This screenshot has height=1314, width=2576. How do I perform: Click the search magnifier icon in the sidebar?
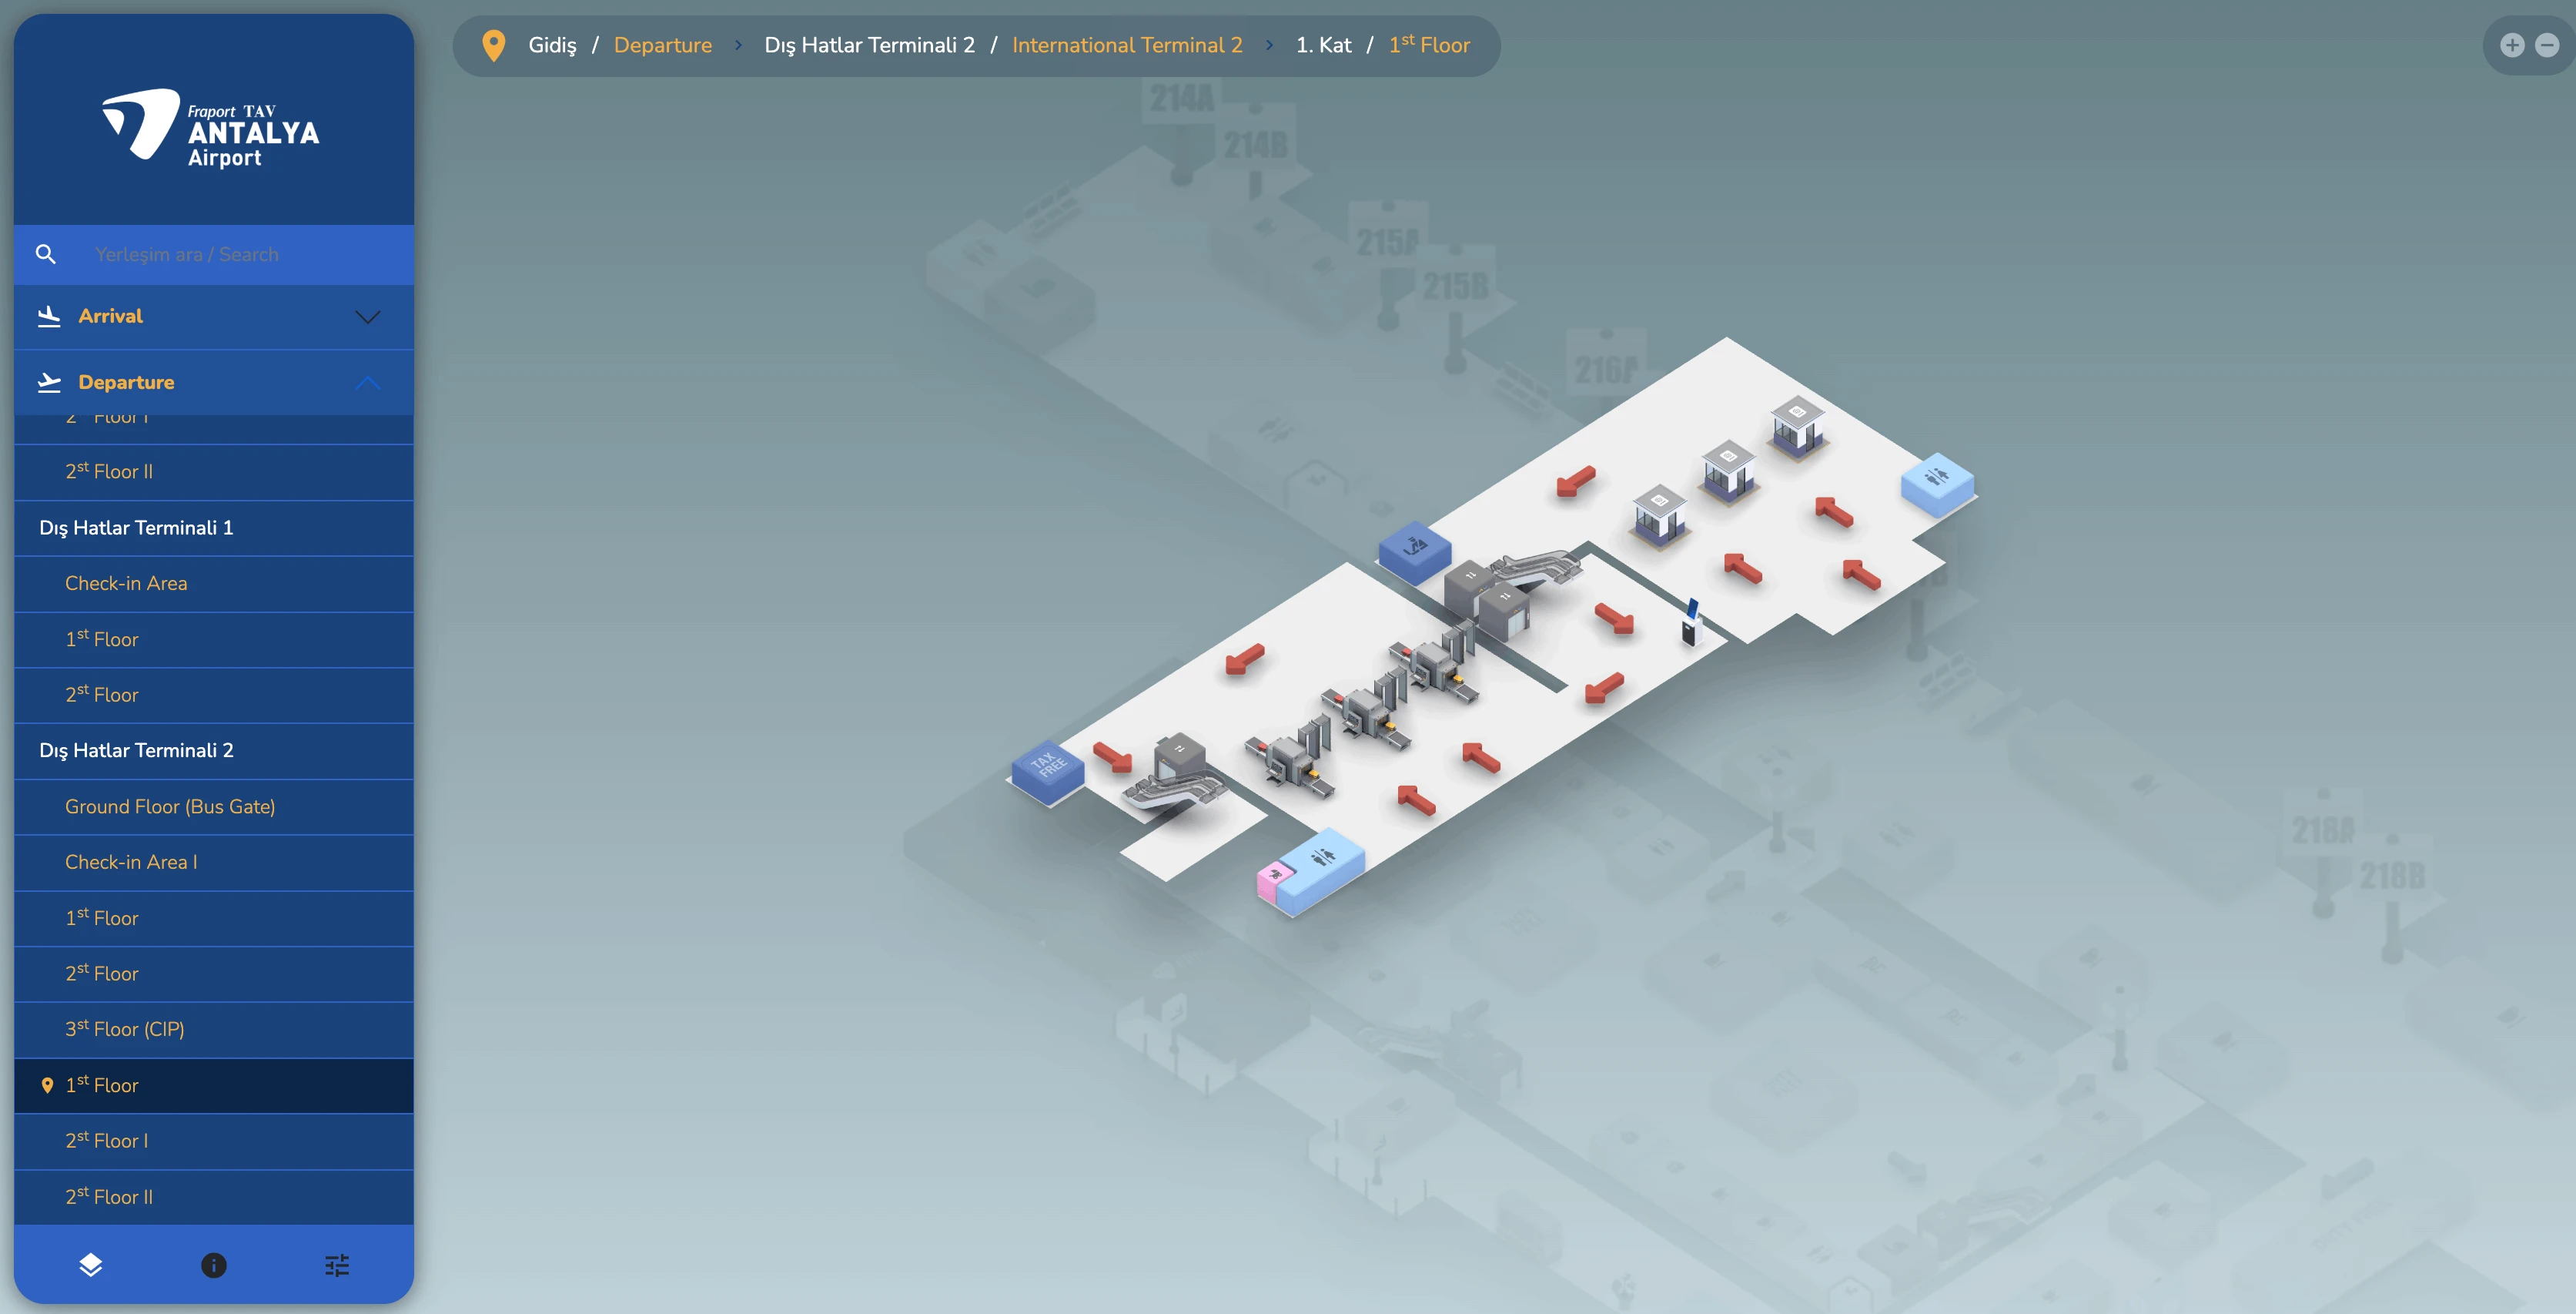tap(46, 253)
